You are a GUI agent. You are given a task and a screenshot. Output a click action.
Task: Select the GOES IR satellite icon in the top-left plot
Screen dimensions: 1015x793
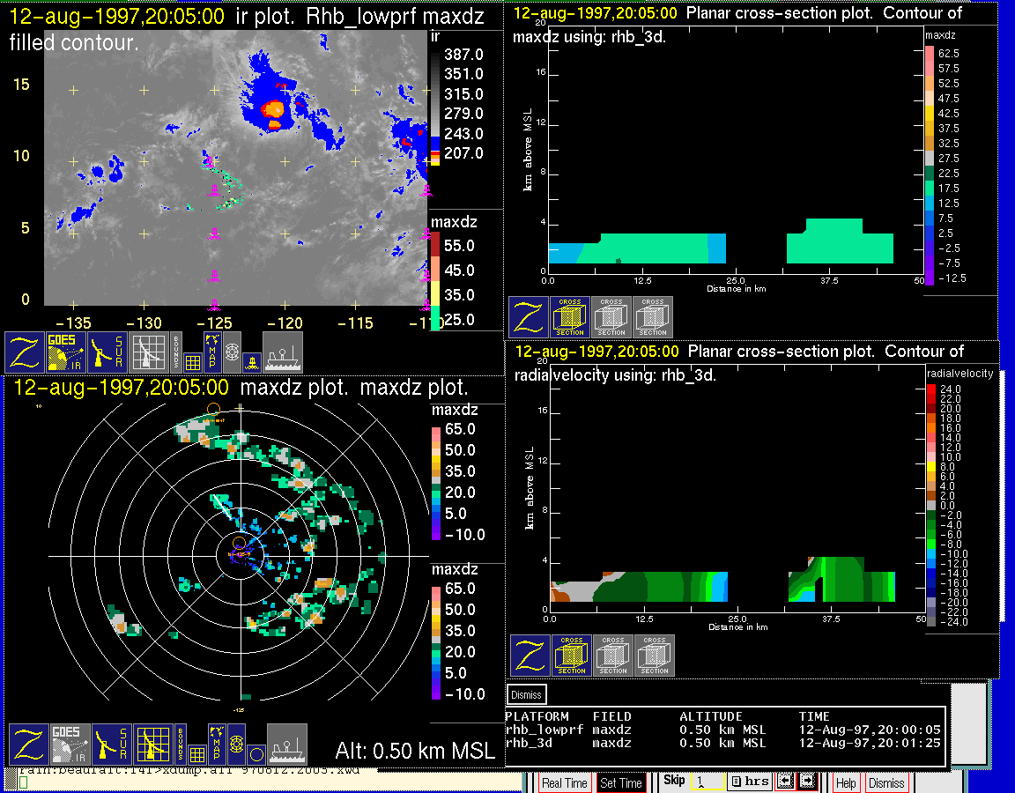(x=66, y=352)
